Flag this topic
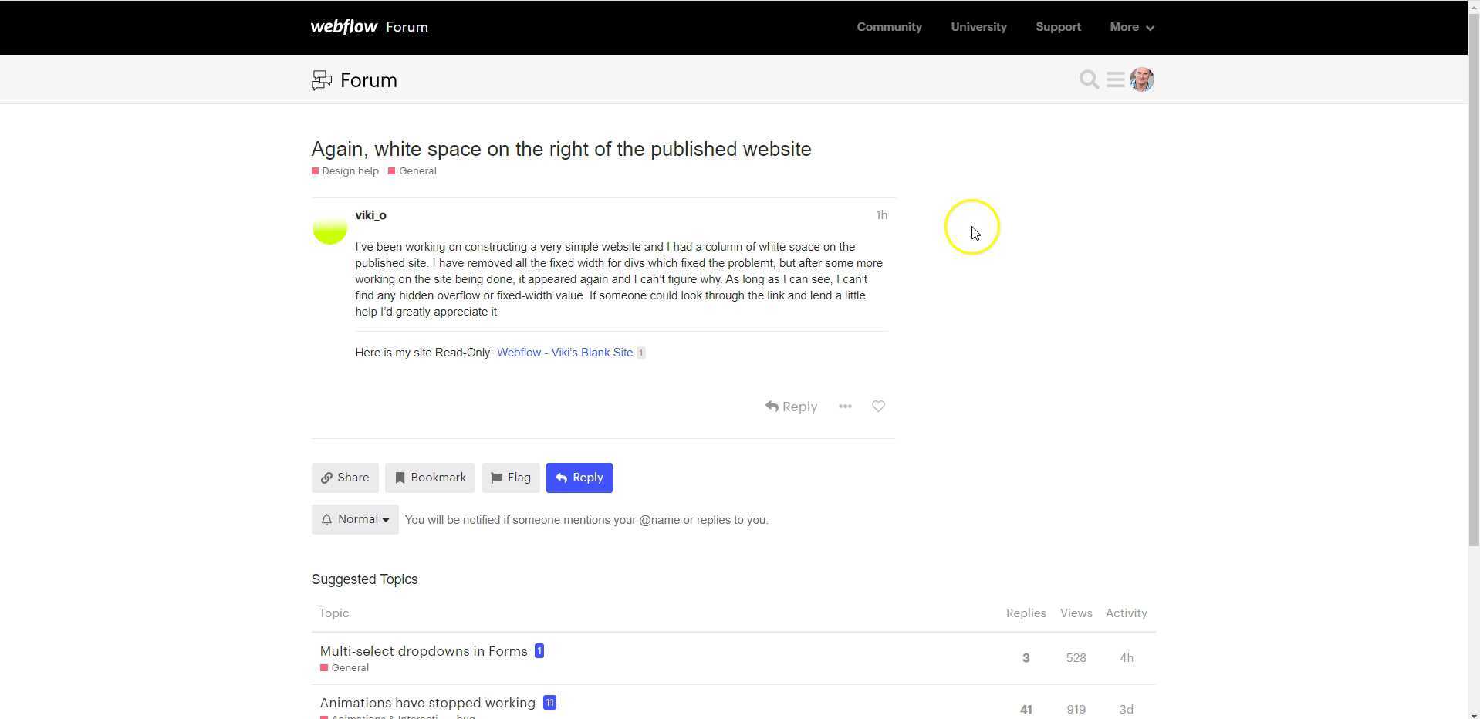This screenshot has width=1480, height=719. coord(510,478)
